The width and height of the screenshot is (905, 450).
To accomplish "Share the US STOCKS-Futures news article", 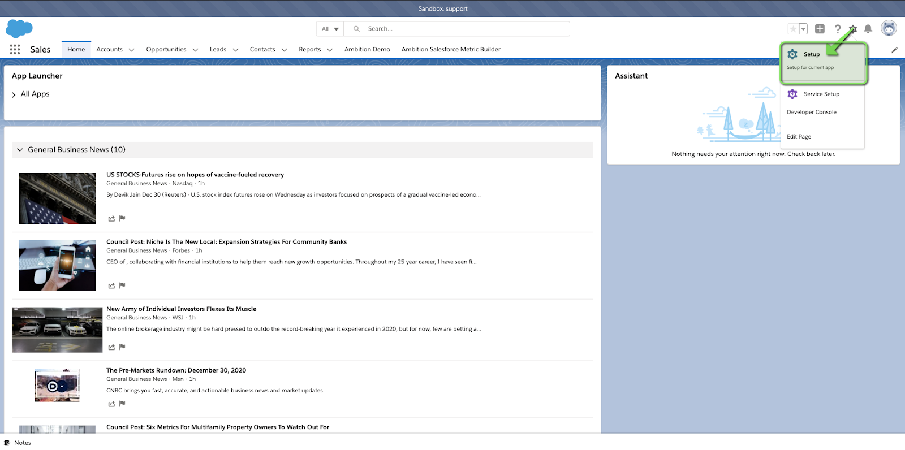I will click(x=111, y=219).
